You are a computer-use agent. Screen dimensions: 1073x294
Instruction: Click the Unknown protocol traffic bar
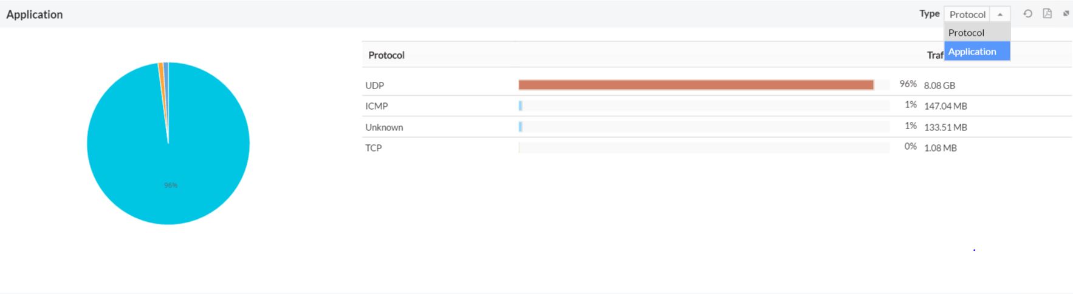(x=521, y=127)
